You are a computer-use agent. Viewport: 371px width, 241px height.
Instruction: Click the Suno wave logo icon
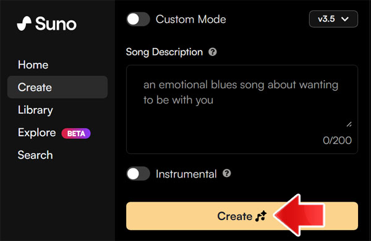24,23
